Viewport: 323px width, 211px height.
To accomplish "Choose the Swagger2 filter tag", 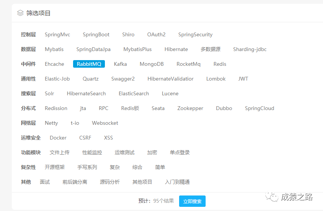I will (x=123, y=79).
